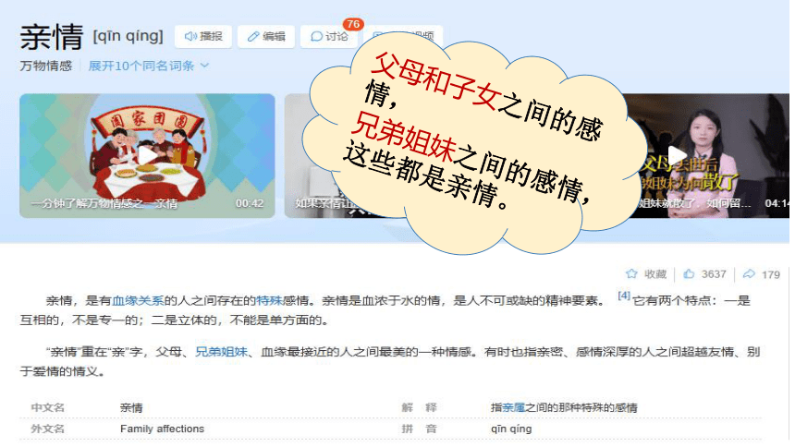Click the thumbs-up like icon 3637
This screenshot has width=795, height=447.
(689, 274)
